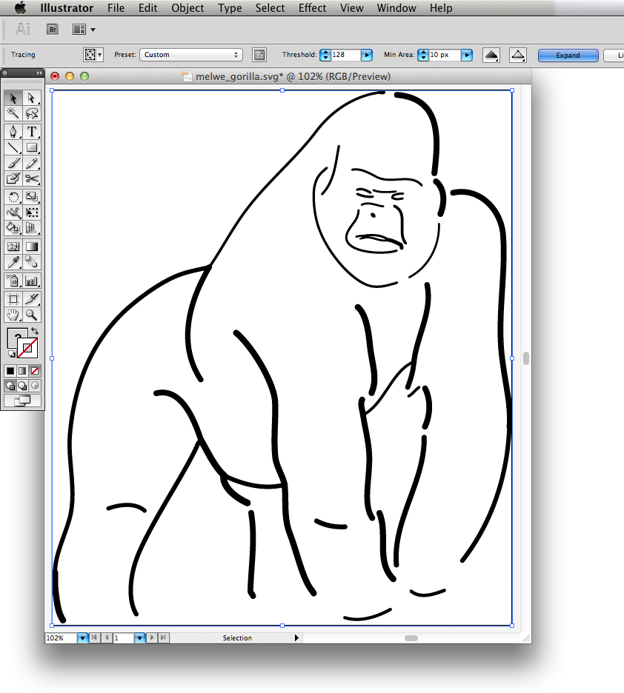Image resolution: width=624 pixels, height=693 pixels.
Task: Select the Type tool
Action: click(32, 132)
